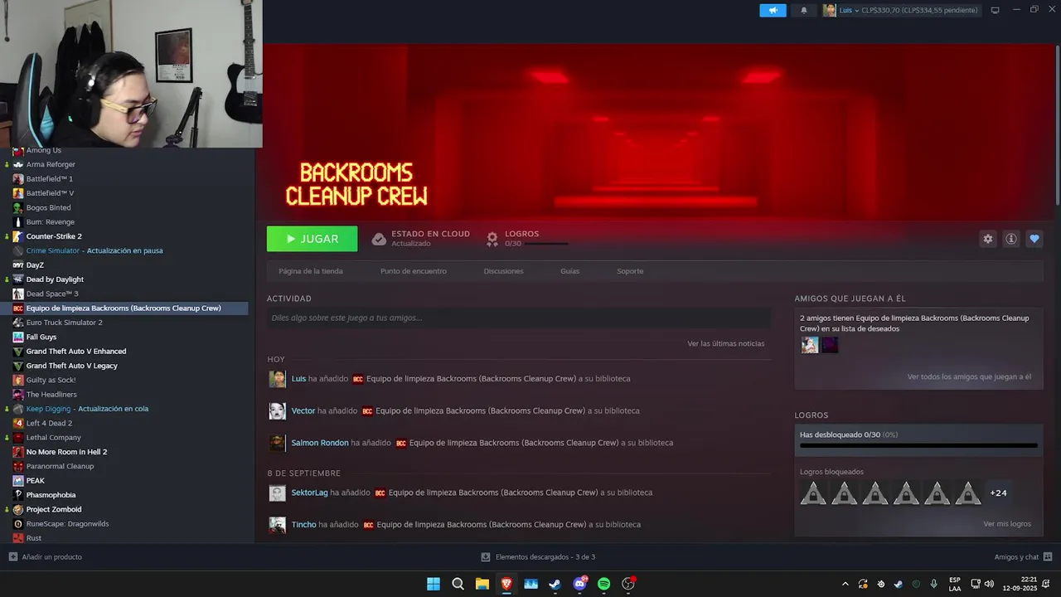Select Crime Simulator paused update entry

coord(94,250)
